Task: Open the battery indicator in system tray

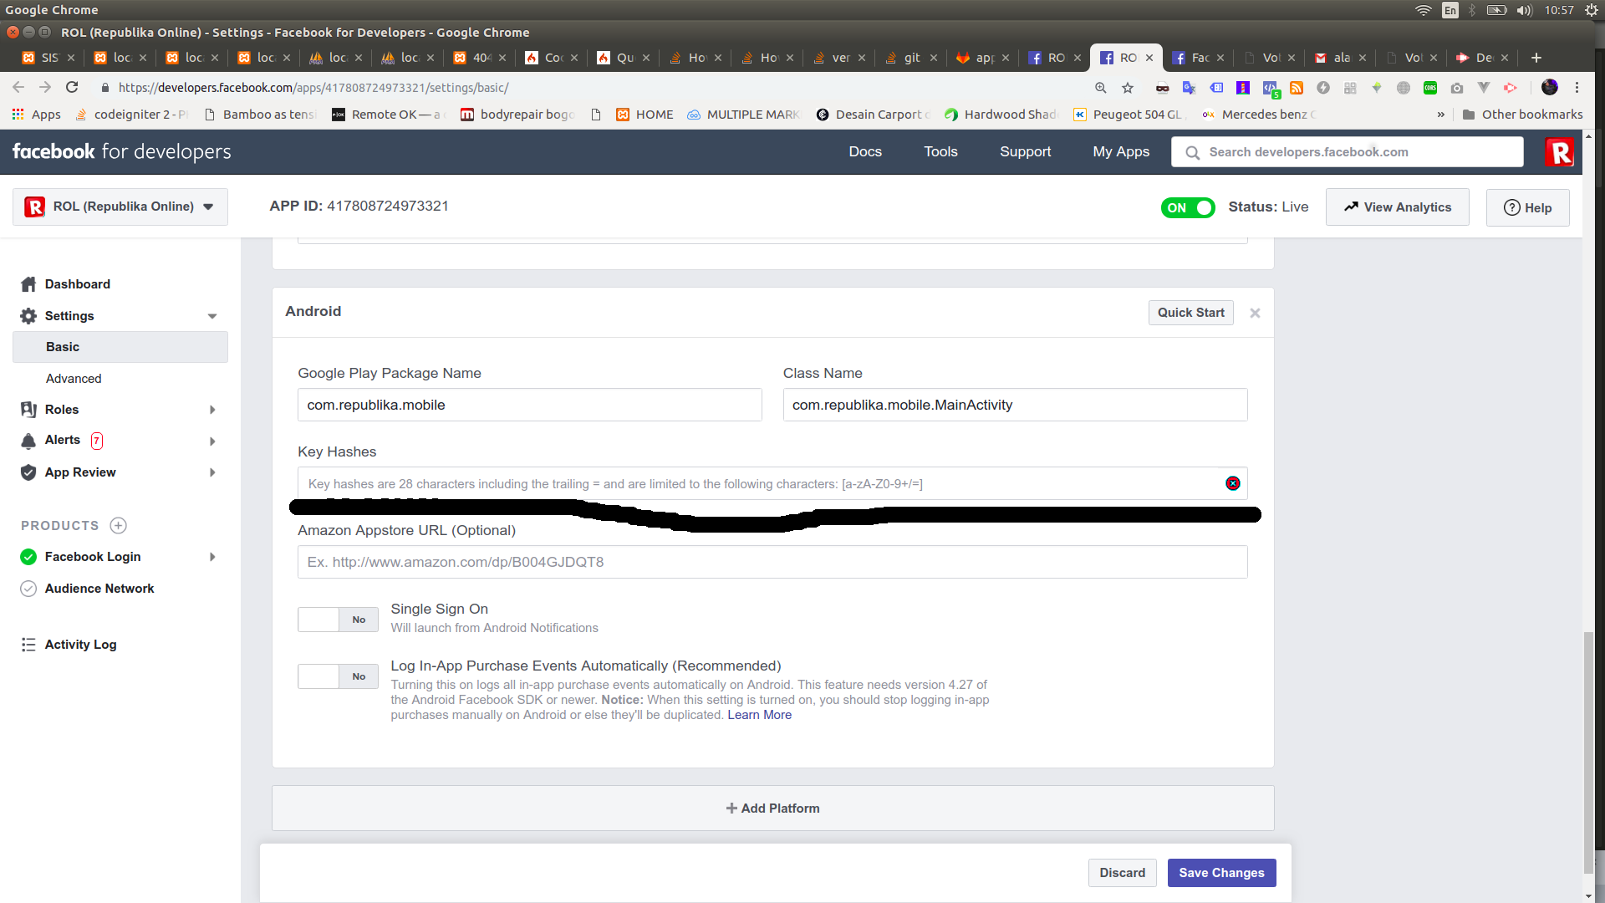Action: (1496, 10)
